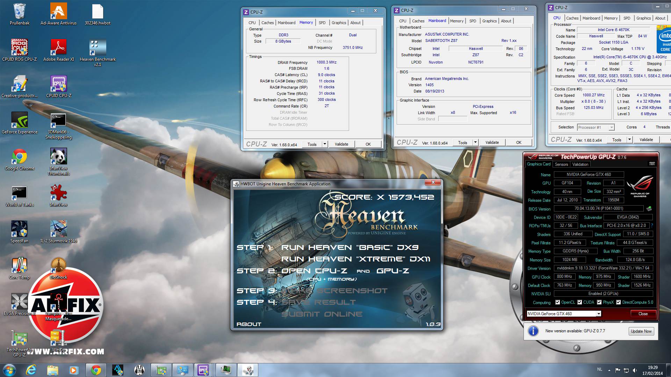The width and height of the screenshot is (671, 377).
Task: Select the Caches tab in the CPU tab CPU-Z window
Action: (572, 18)
